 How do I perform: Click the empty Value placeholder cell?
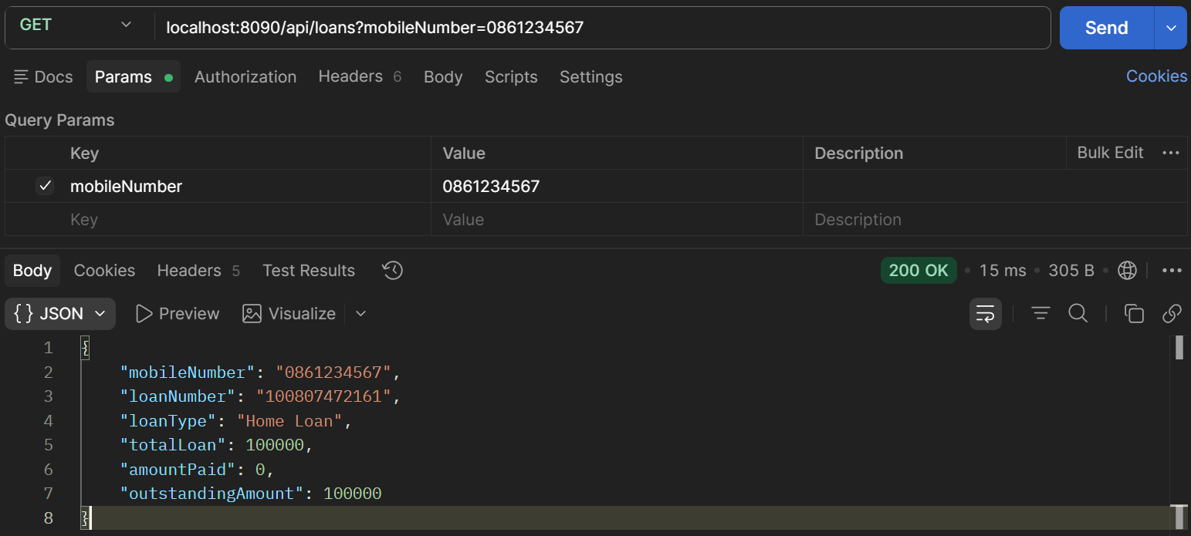617,220
